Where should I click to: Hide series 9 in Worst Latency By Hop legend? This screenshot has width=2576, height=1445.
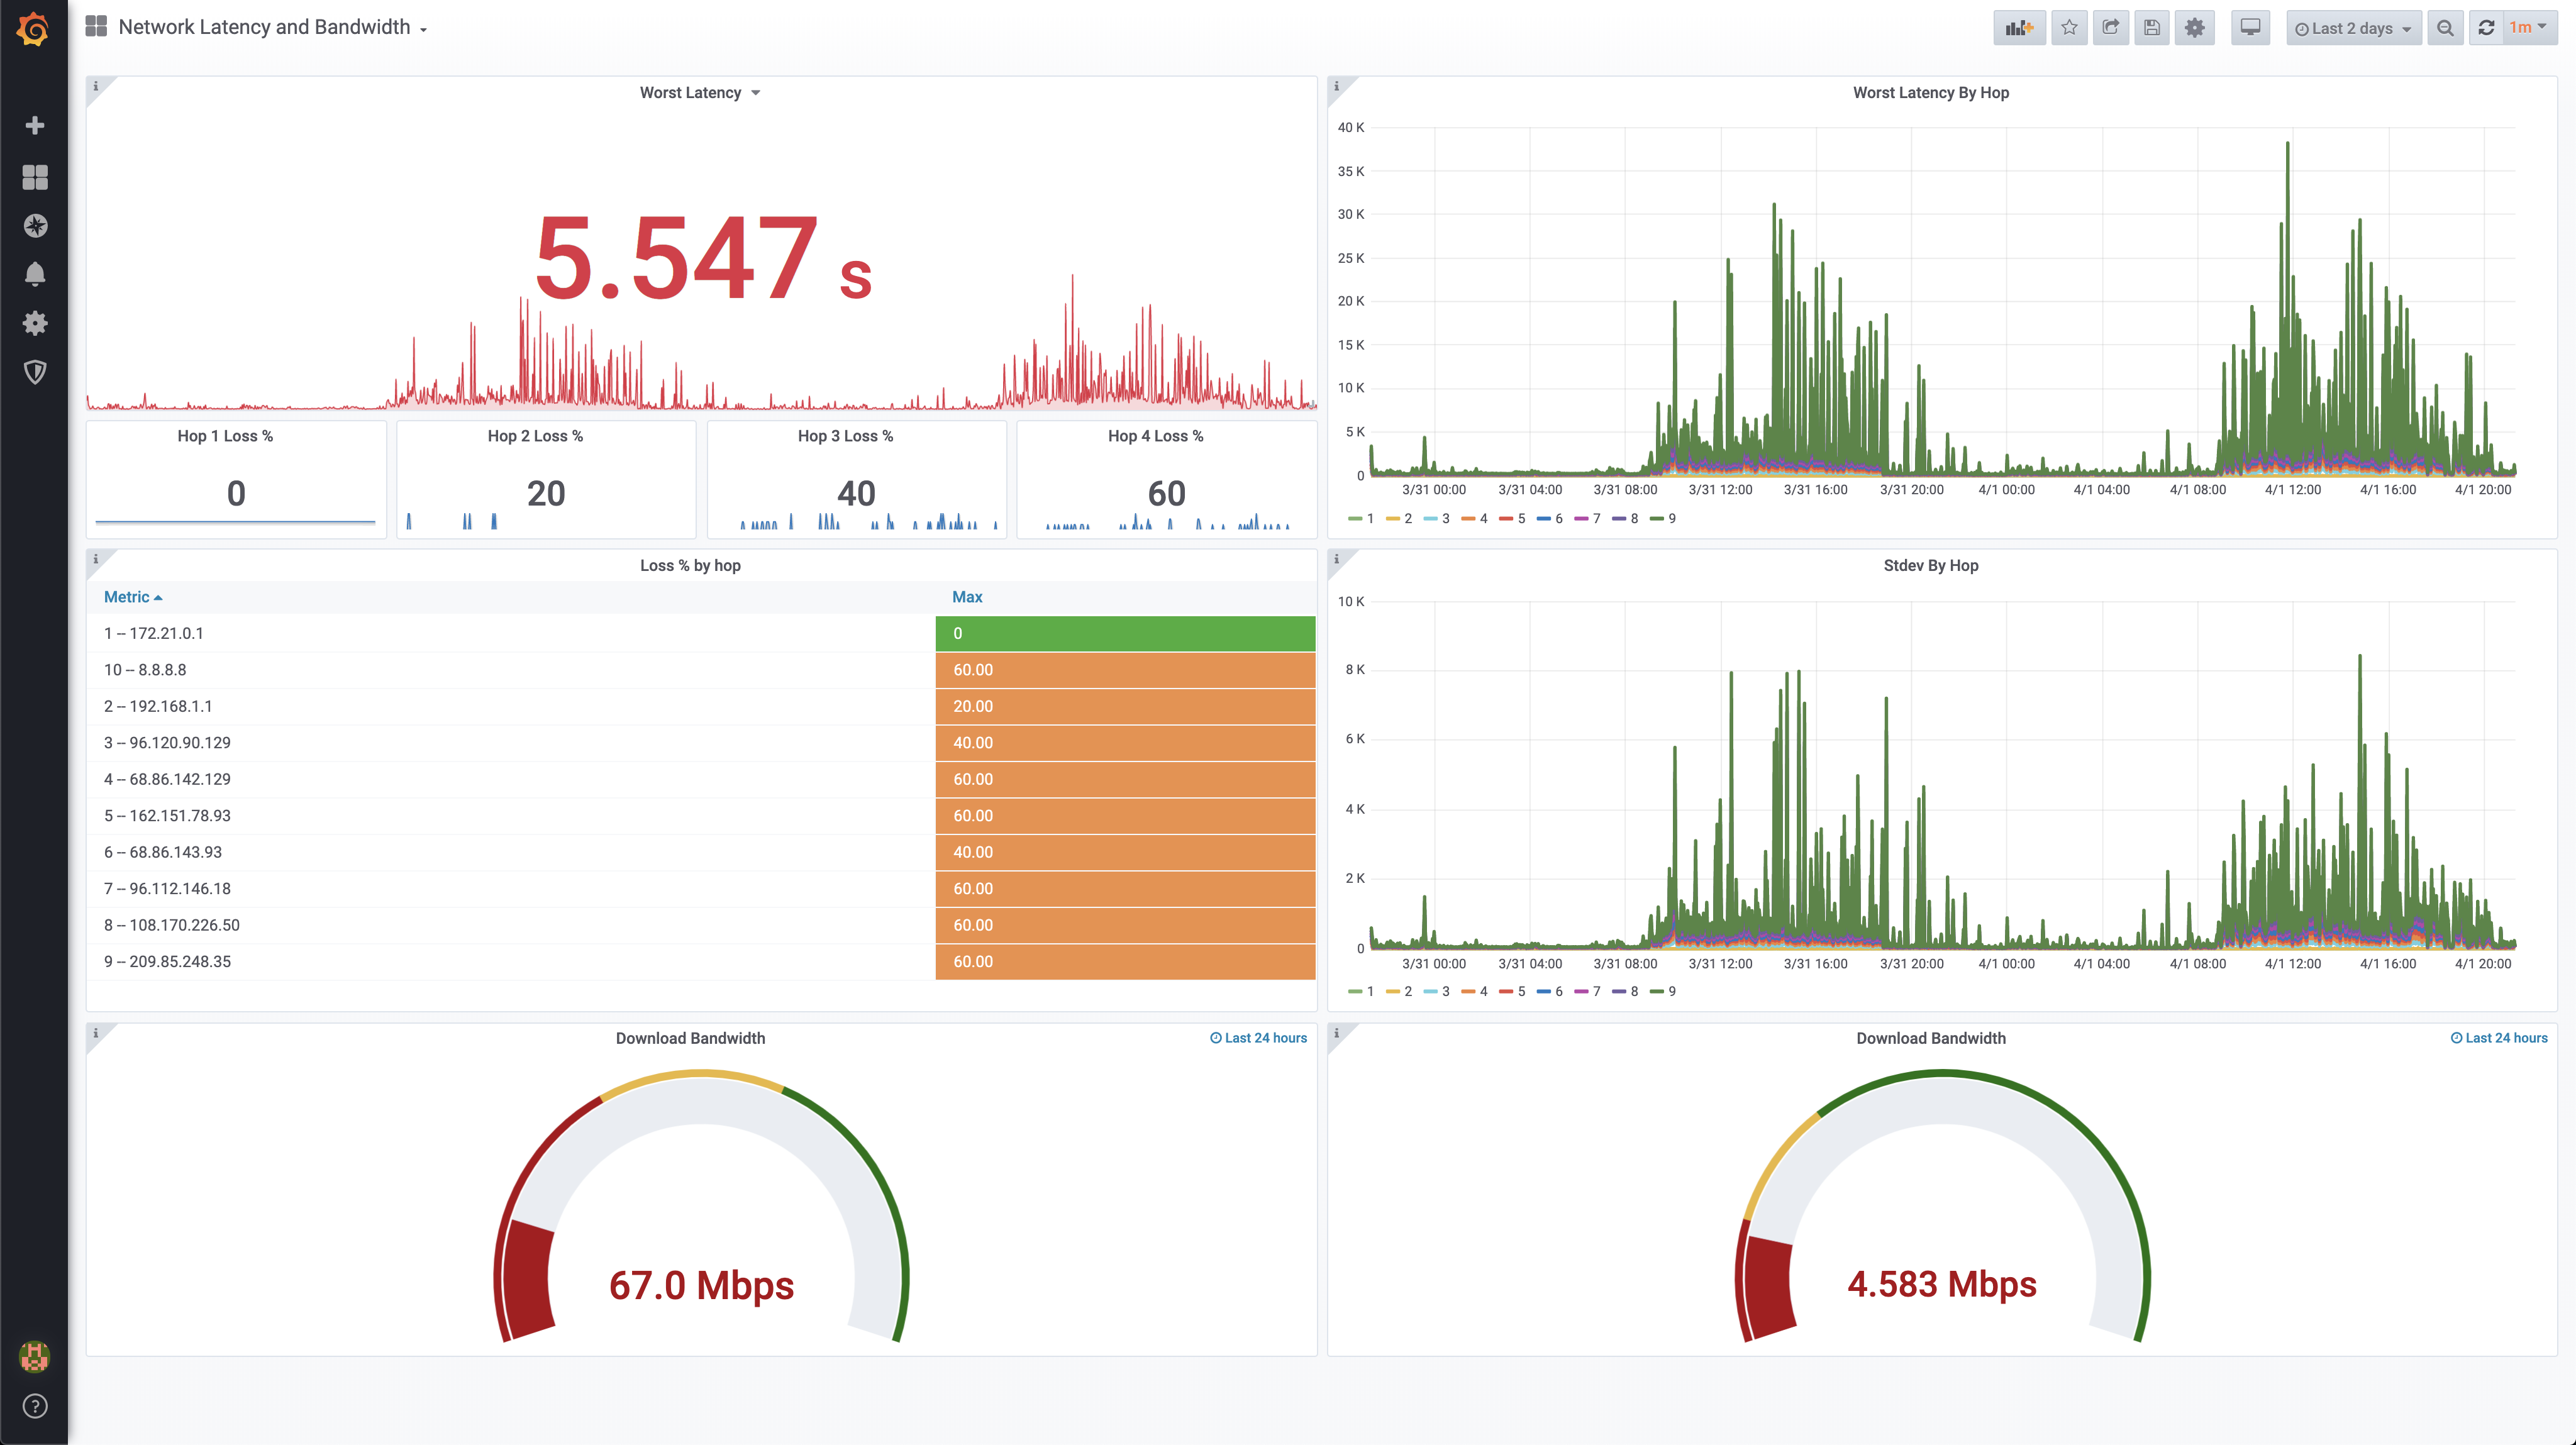coord(1672,518)
